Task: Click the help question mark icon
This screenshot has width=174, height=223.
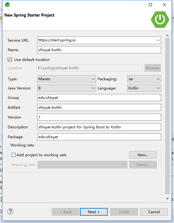Action: tap(10, 211)
